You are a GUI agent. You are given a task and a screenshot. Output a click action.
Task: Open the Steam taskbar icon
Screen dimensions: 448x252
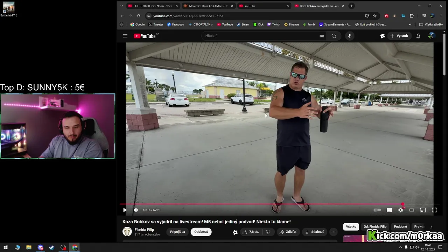pyautogui.click(x=52, y=247)
